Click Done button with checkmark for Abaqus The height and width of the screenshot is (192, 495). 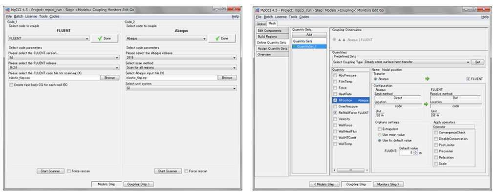[x=222, y=39]
